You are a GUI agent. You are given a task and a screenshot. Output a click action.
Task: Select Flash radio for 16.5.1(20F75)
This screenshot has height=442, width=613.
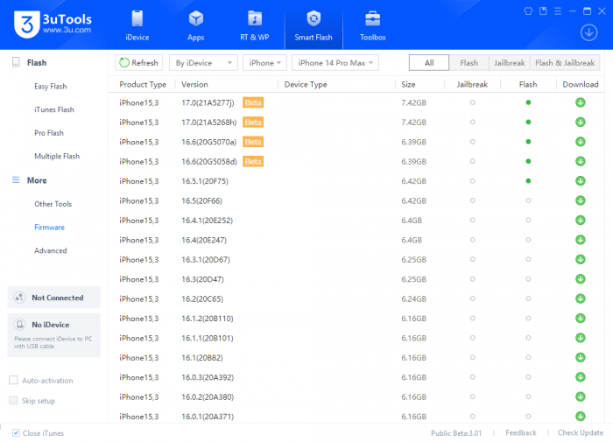coord(528,181)
